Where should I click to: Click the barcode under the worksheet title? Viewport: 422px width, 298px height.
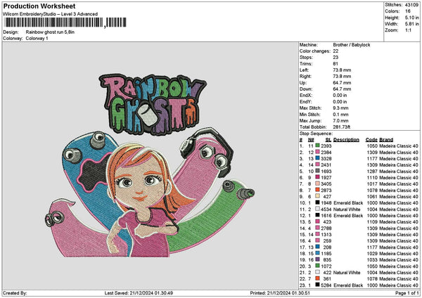coord(65,22)
